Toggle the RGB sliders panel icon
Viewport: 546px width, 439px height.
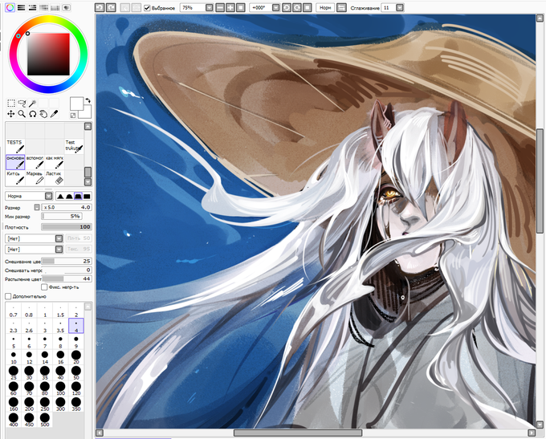21,7
